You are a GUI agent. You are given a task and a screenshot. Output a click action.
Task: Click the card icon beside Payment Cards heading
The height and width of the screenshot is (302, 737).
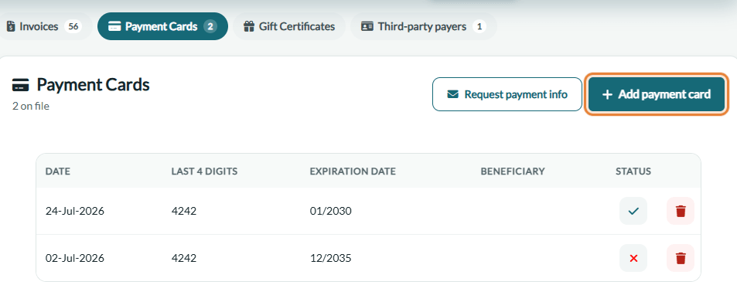point(20,86)
